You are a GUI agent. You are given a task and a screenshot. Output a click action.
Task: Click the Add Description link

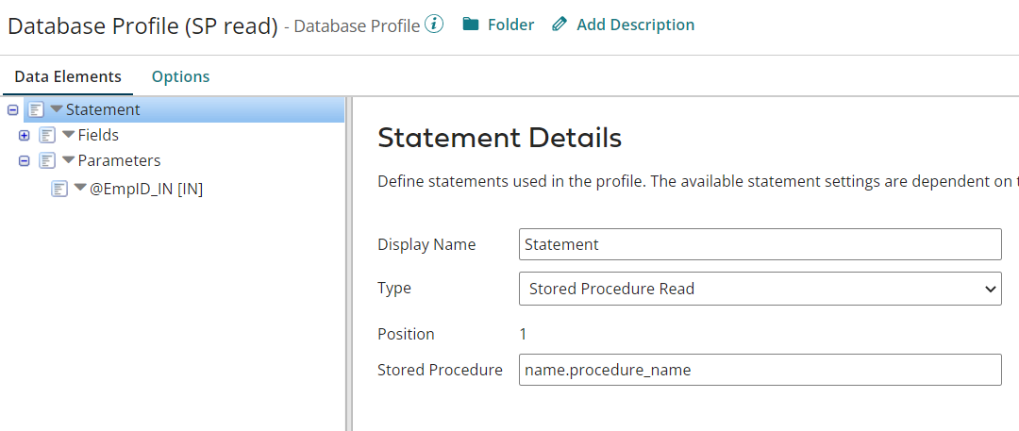(635, 25)
